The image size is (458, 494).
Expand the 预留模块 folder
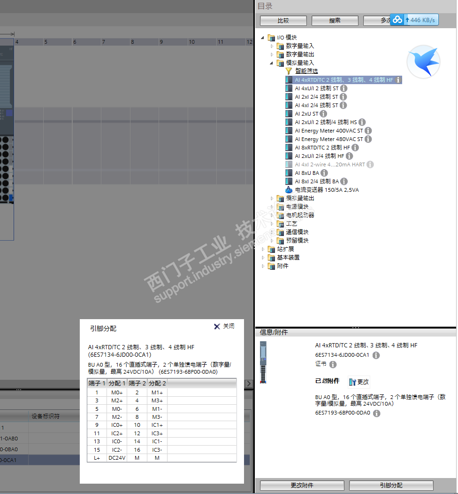point(272,241)
